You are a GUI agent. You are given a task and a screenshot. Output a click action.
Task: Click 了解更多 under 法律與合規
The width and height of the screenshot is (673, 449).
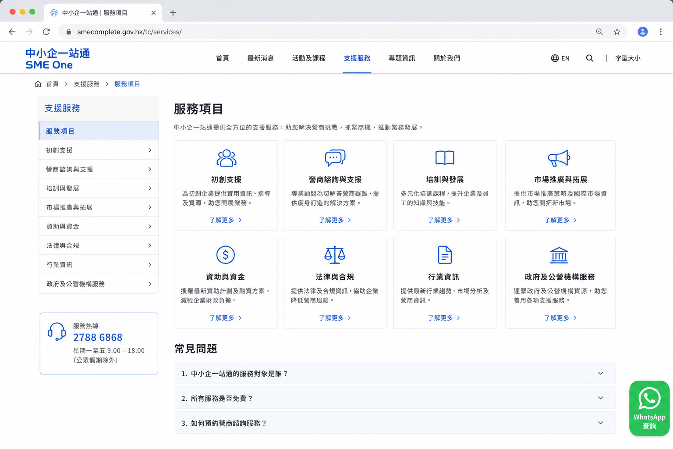pos(335,318)
